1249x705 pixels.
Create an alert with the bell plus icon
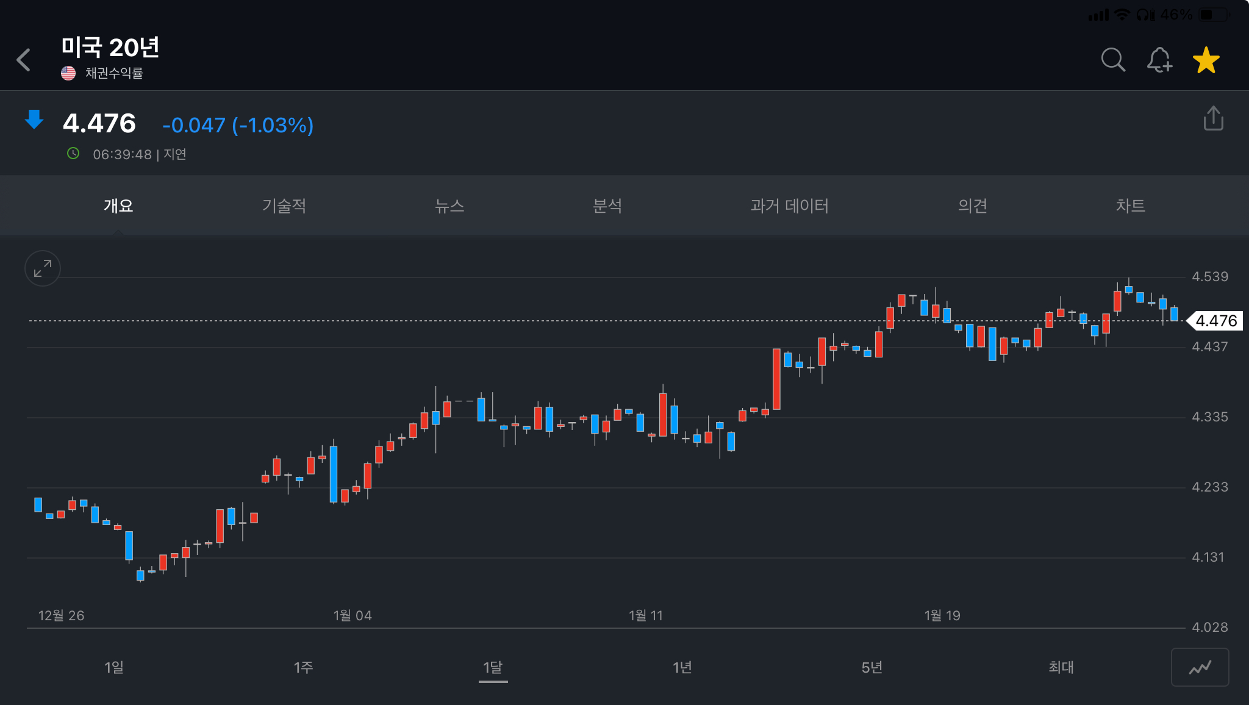pos(1159,60)
